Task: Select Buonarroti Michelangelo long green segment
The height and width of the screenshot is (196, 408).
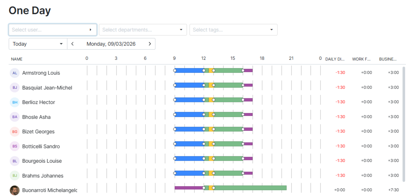Action: pos(250,188)
